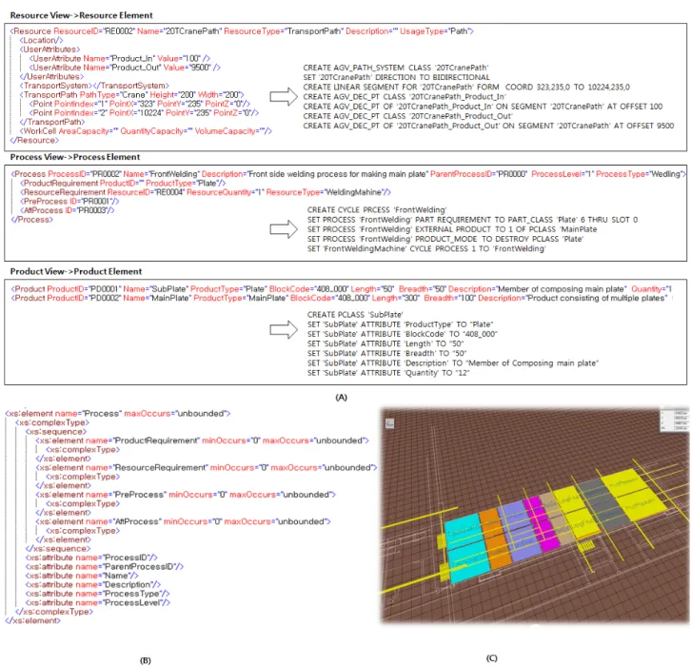Viewport: 692px width, 666px height.
Task: Click the SubPlate ATTRIBUTE 'Breadth' line
Action: click(x=387, y=353)
